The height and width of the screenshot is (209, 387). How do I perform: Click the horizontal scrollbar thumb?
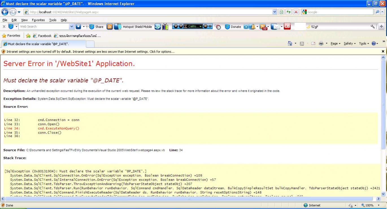189,199
